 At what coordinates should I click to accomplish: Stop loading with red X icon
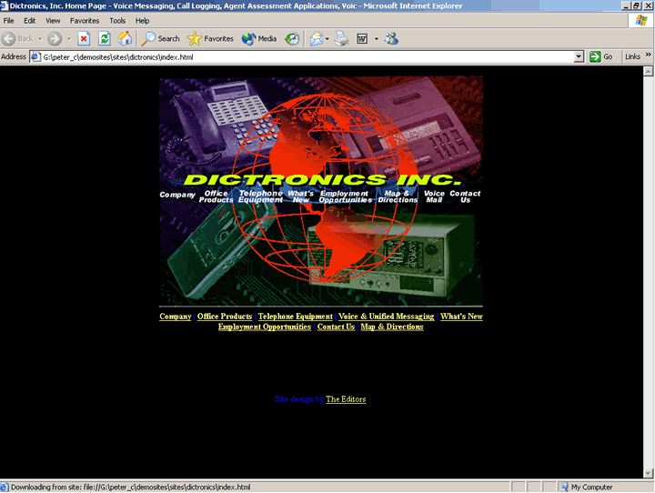(84, 39)
